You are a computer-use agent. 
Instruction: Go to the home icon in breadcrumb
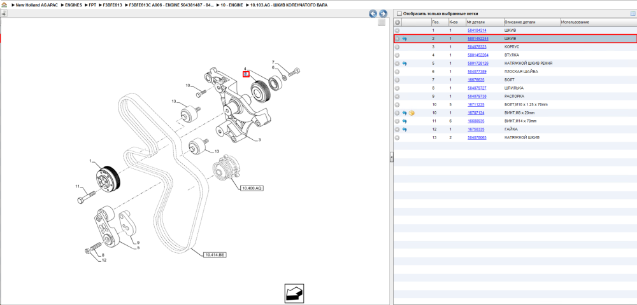4,5
